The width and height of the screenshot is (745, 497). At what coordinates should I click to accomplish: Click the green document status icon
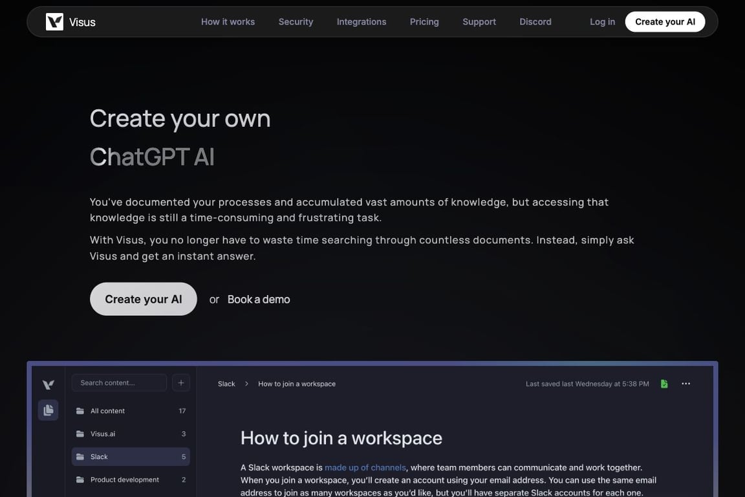[664, 384]
